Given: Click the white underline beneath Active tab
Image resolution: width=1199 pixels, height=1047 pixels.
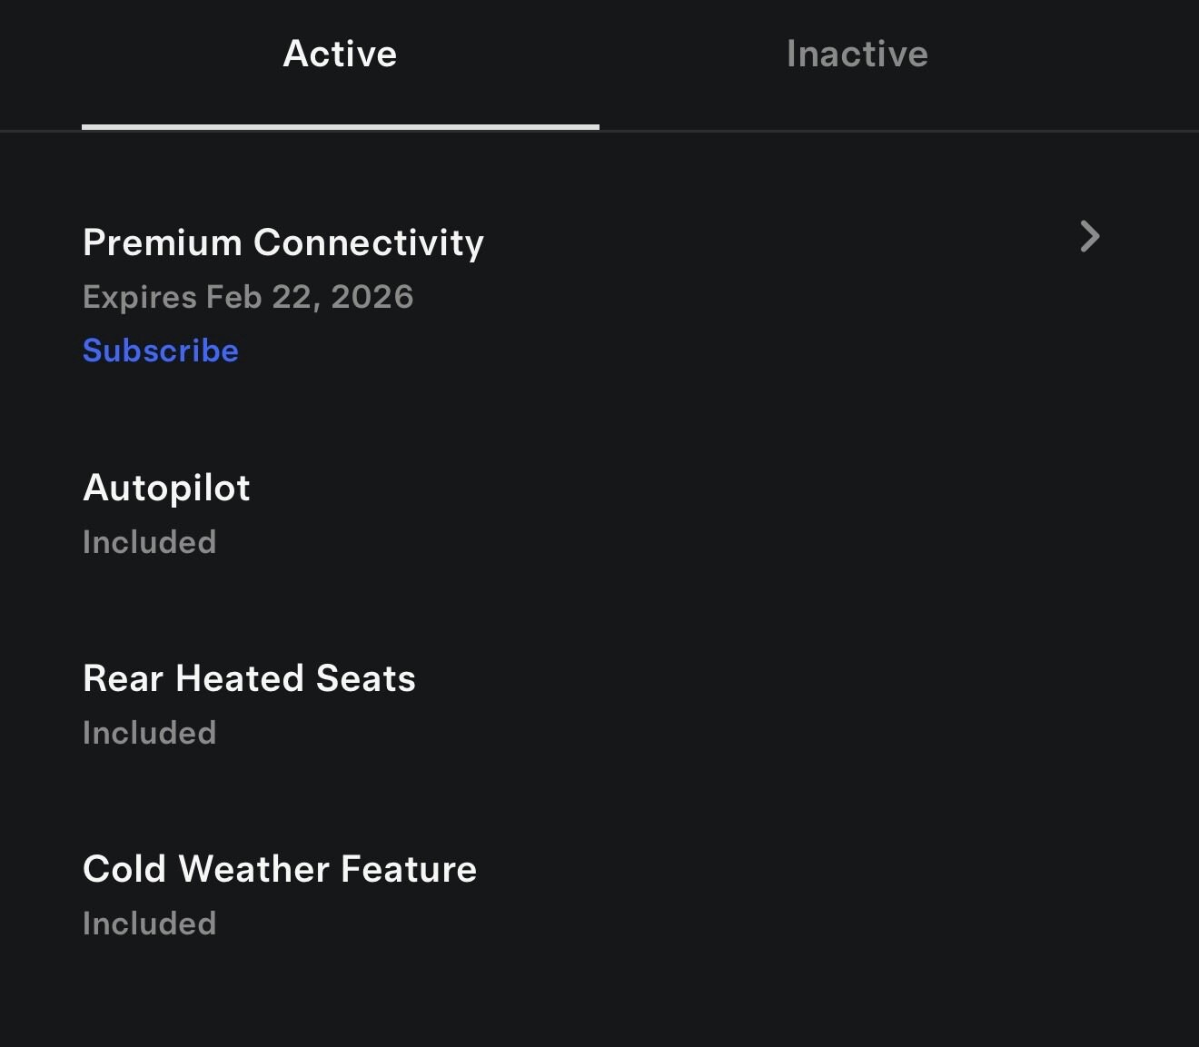Looking at the screenshot, I should tap(340, 127).
